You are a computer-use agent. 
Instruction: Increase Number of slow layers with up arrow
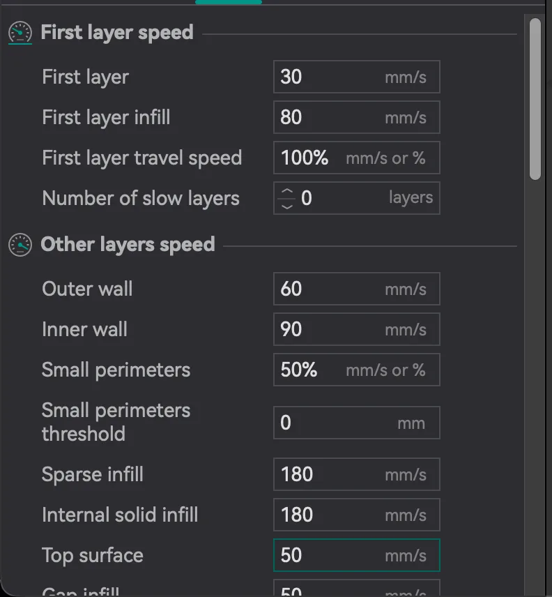pyautogui.click(x=287, y=190)
